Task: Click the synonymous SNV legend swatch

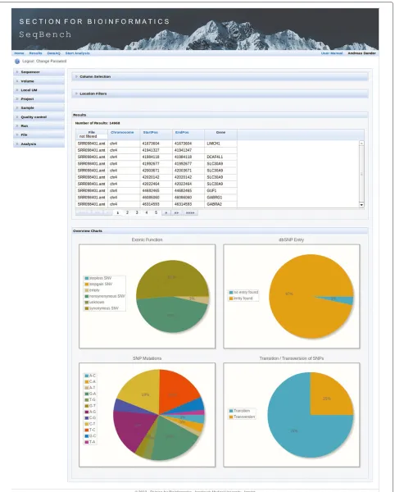Action: 87,308
